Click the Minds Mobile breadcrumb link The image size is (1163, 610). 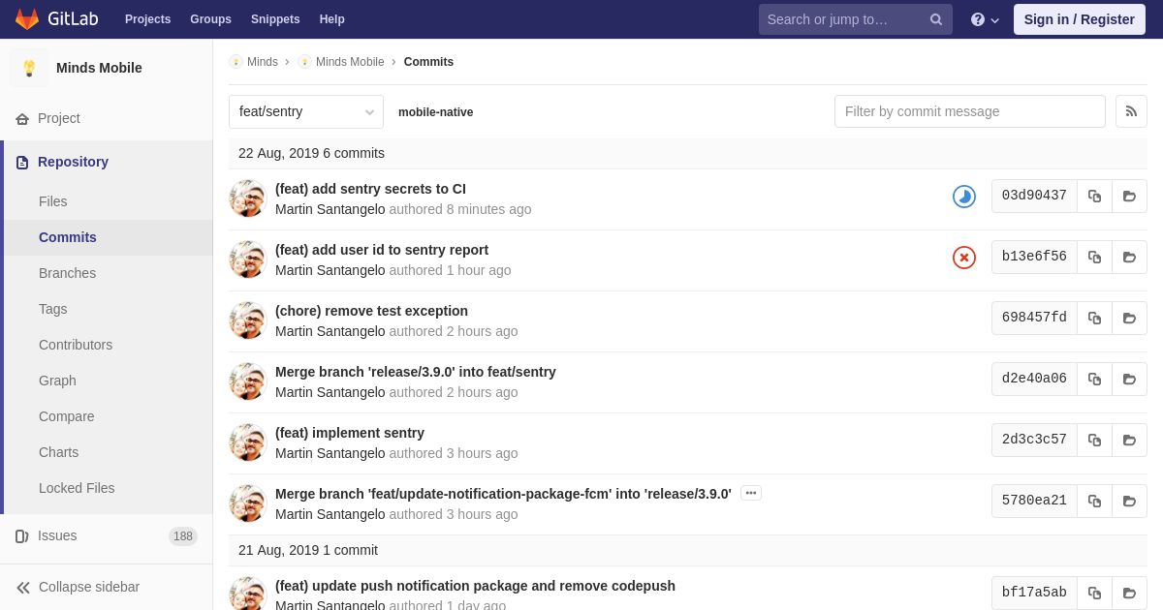[350, 62]
